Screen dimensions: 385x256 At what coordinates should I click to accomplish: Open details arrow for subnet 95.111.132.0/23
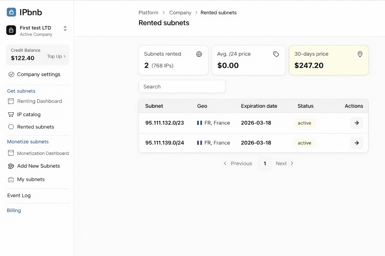[x=356, y=123]
